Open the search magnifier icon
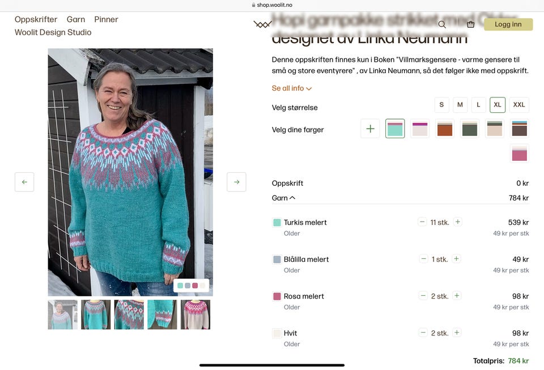 point(442,24)
